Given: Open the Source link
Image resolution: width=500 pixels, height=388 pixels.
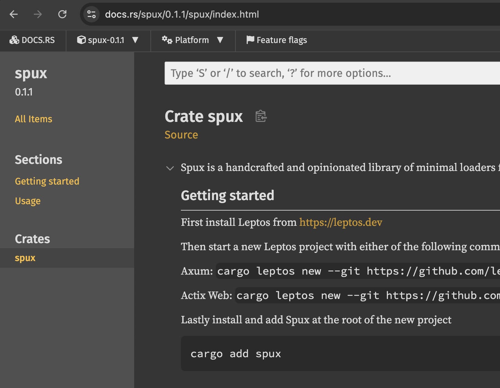Looking at the screenshot, I should click(181, 135).
